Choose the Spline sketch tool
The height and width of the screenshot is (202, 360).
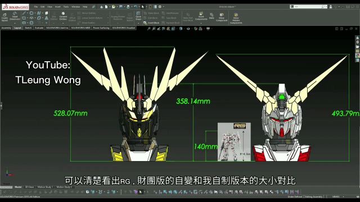(39, 13)
